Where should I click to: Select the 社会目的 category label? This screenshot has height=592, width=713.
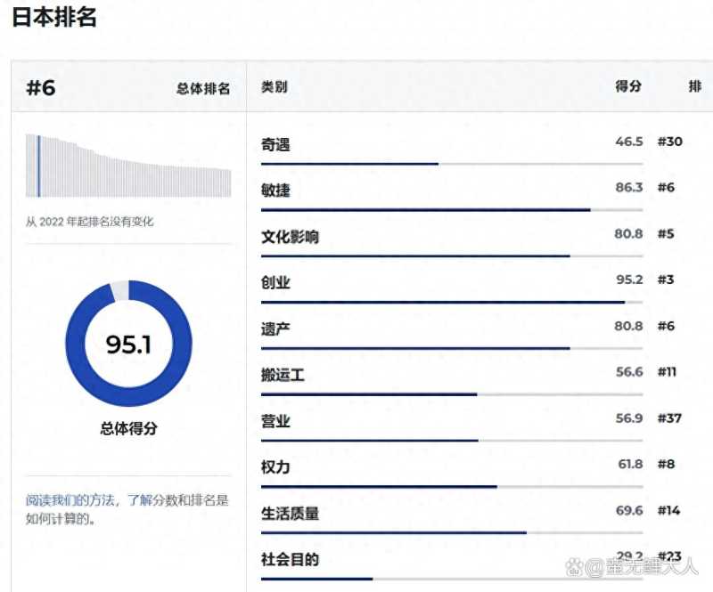point(290,560)
